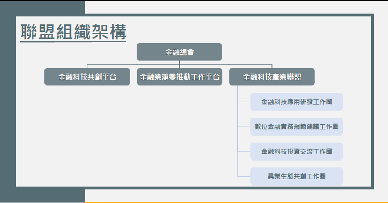388x203 pixels.
Task: Select the 金融科技共創平台 box
Action: (87, 77)
